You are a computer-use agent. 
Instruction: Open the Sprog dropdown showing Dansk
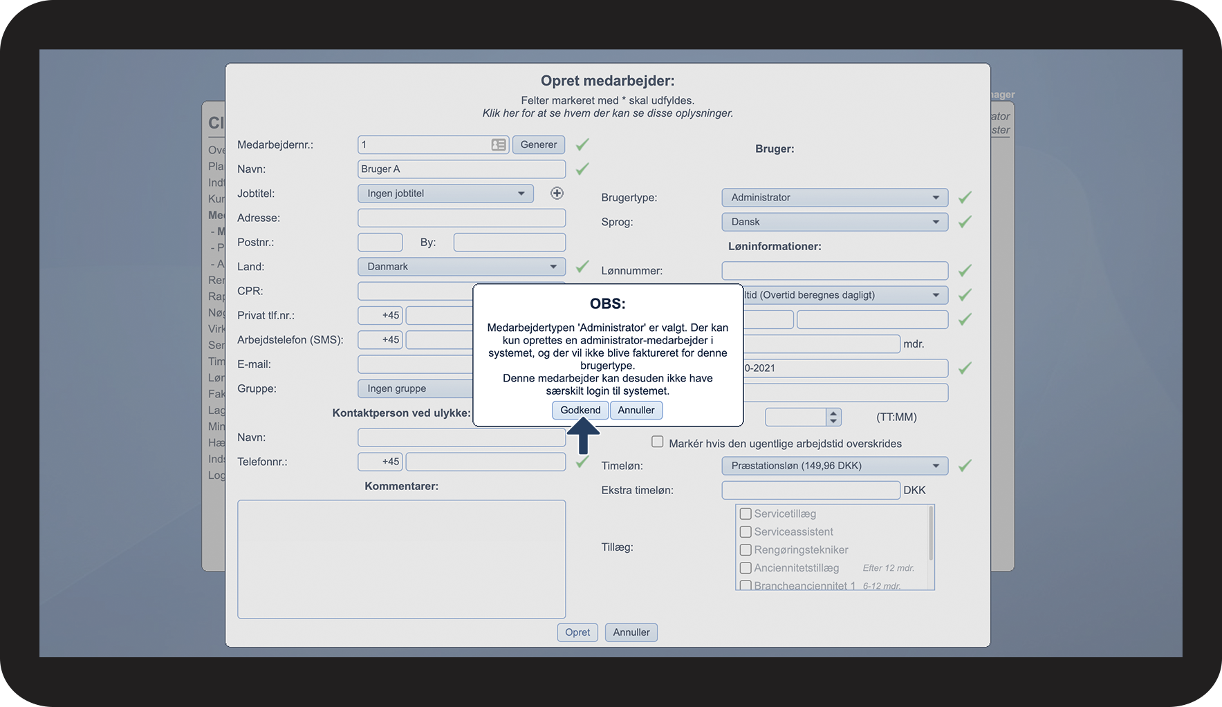coord(835,222)
